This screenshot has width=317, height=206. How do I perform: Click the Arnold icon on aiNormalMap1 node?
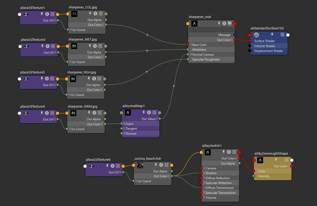[x=128, y=113]
